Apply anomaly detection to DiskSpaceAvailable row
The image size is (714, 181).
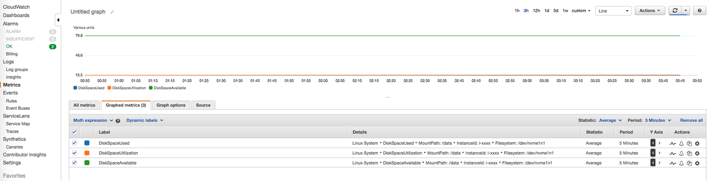(x=673, y=163)
